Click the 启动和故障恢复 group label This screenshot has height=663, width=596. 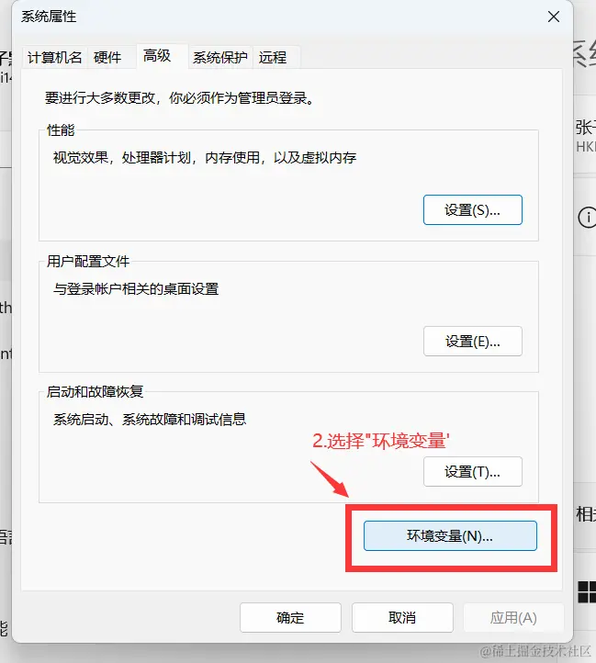(x=95, y=392)
